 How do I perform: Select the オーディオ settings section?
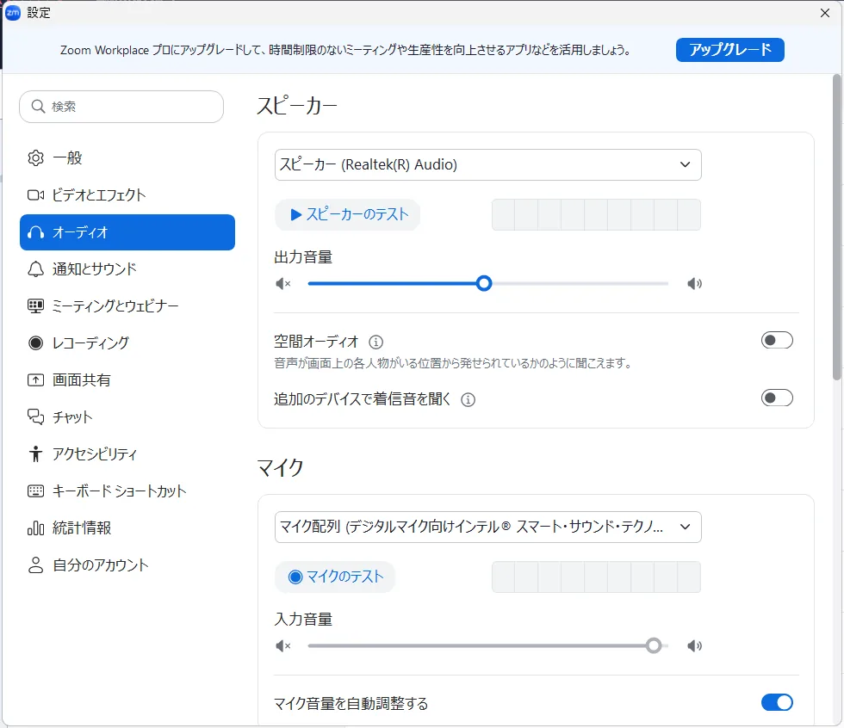(127, 232)
